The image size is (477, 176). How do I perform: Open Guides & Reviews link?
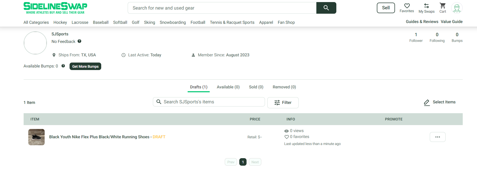[422, 22]
